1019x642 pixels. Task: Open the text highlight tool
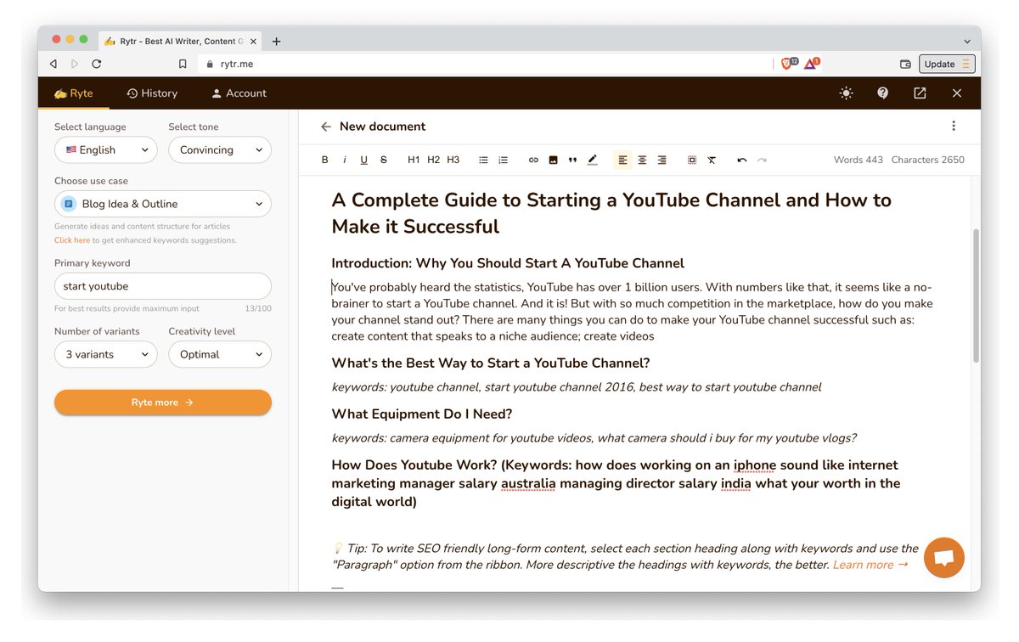pos(592,160)
